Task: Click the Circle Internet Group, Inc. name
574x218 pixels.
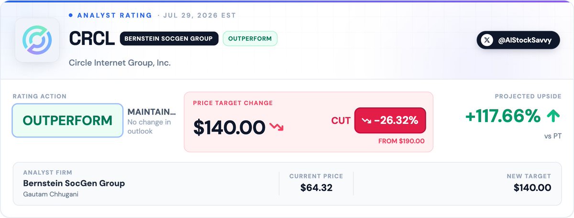Action: click(120, 63)
